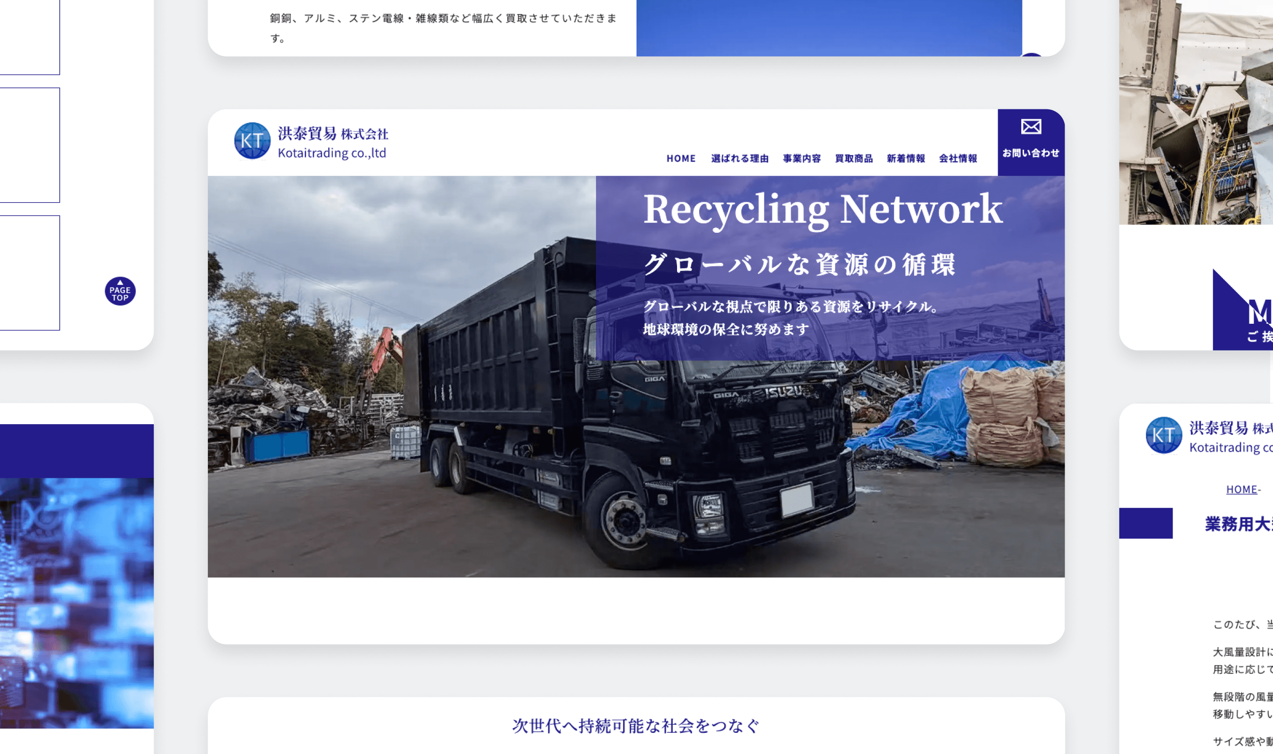Click the KT globe logo on the right-side page
Screen dimensions: 1273x754
(1164, 434)
